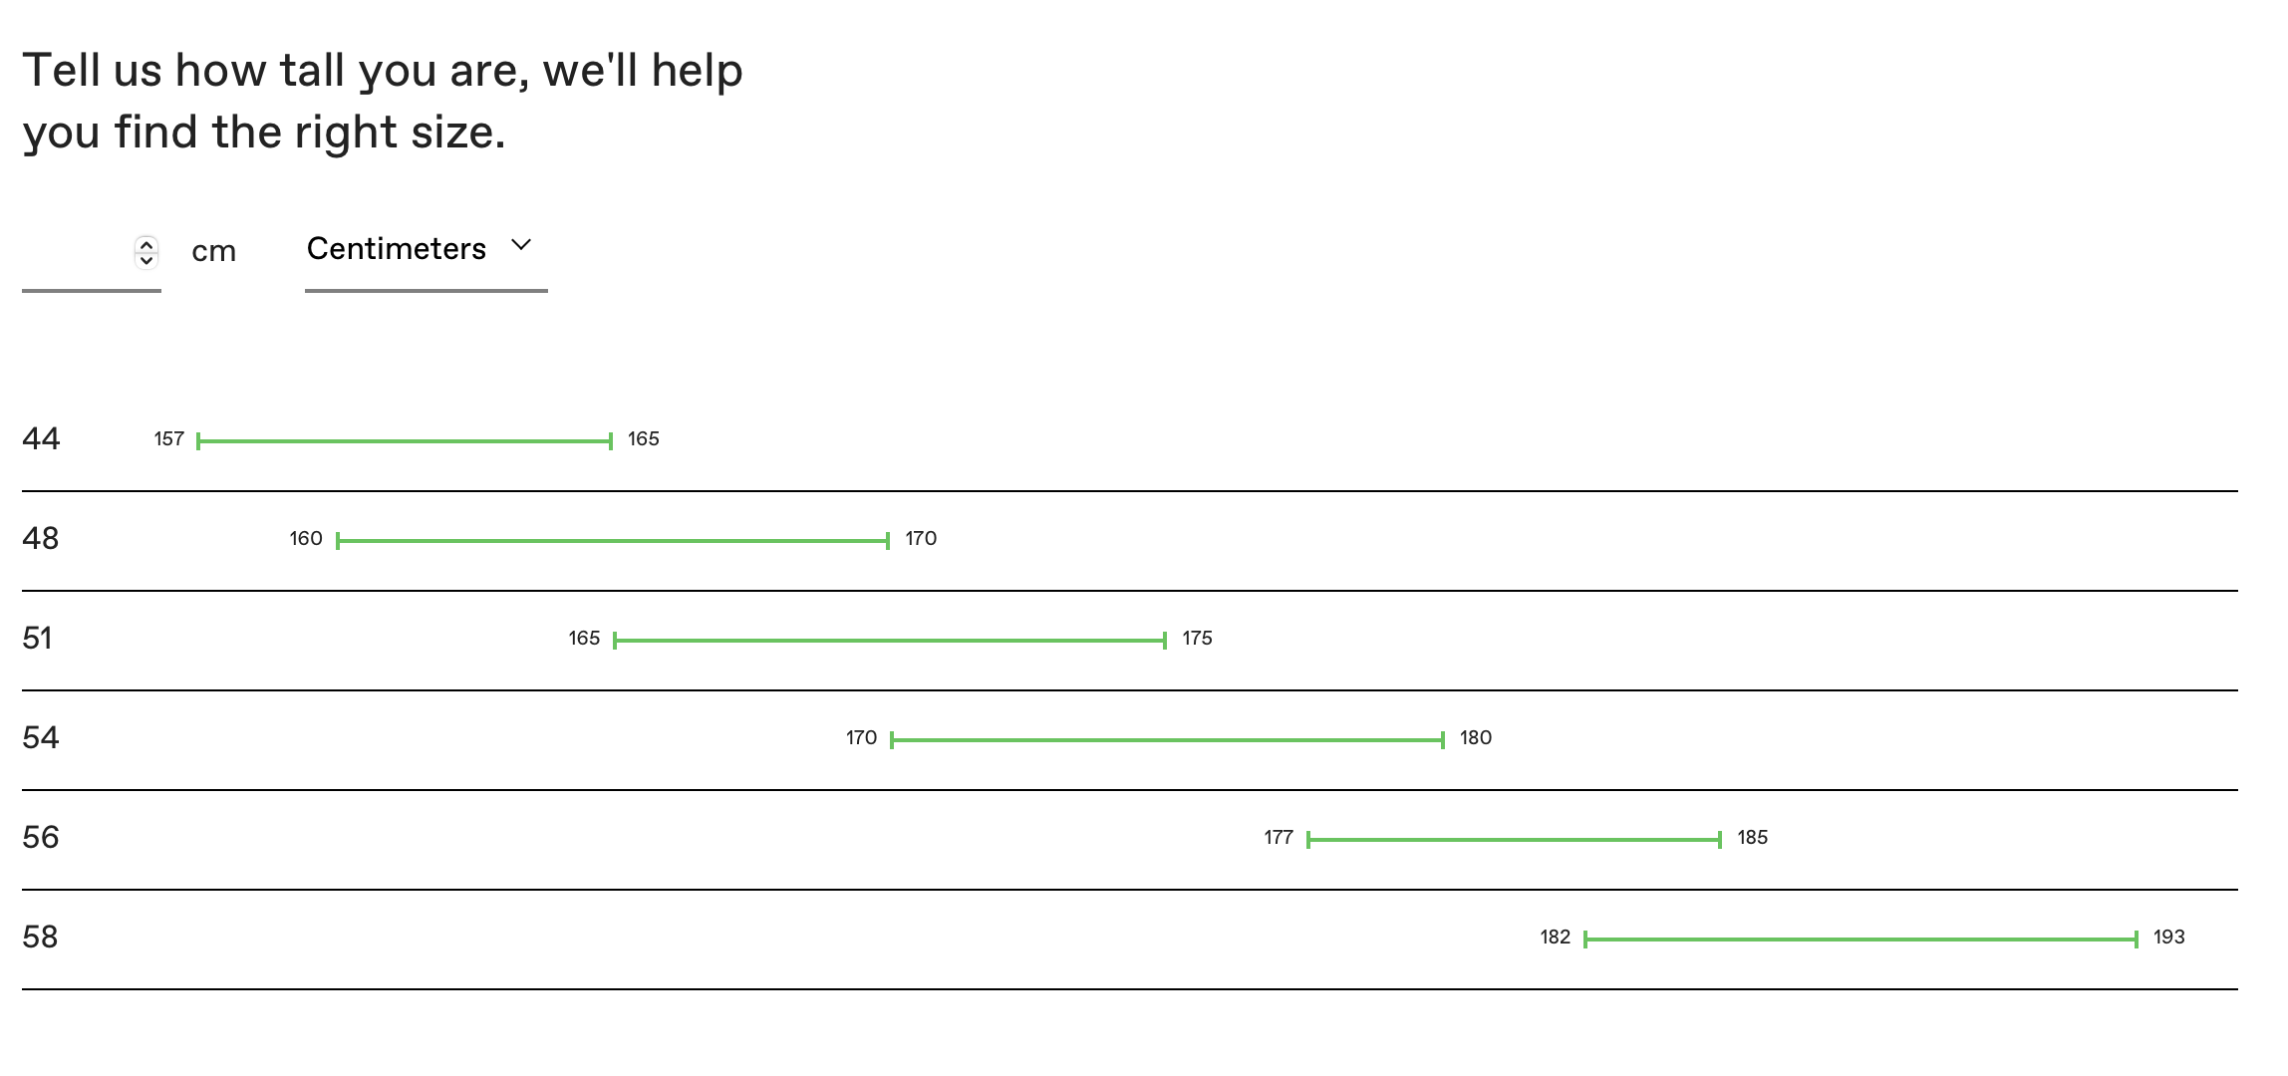2288x1076 pixels.
Task: Select the size 44 row label
Action: point(41,439)
